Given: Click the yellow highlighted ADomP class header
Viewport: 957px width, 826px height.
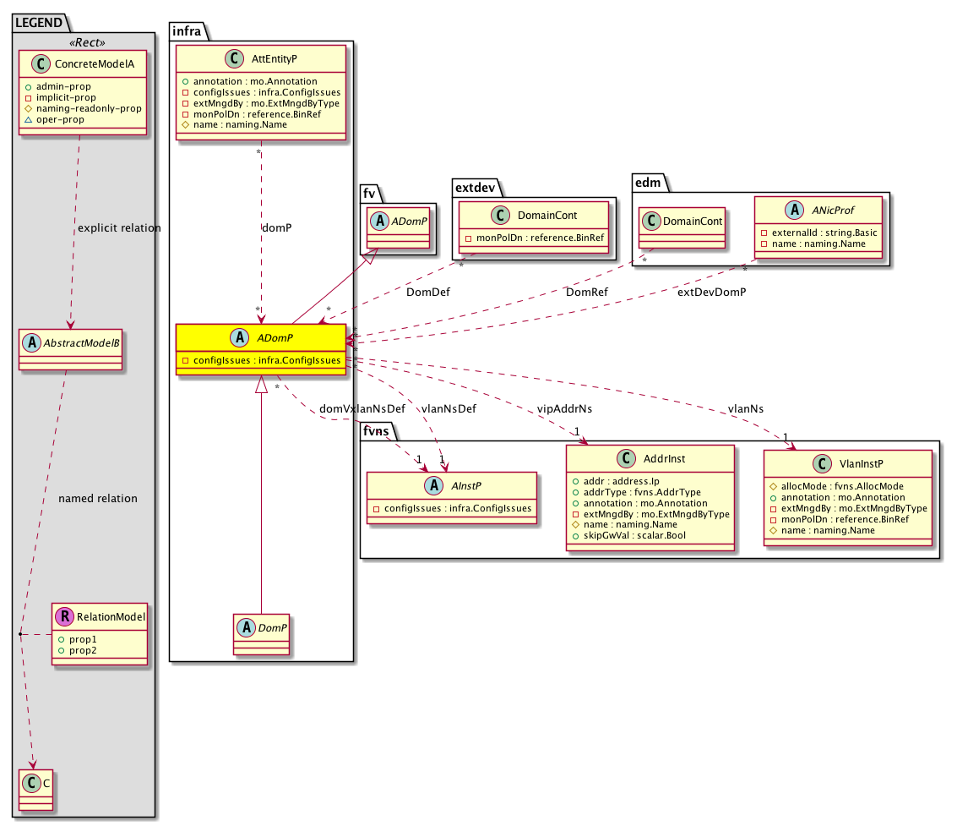Looking at the screenshot, I should (263, 338).
